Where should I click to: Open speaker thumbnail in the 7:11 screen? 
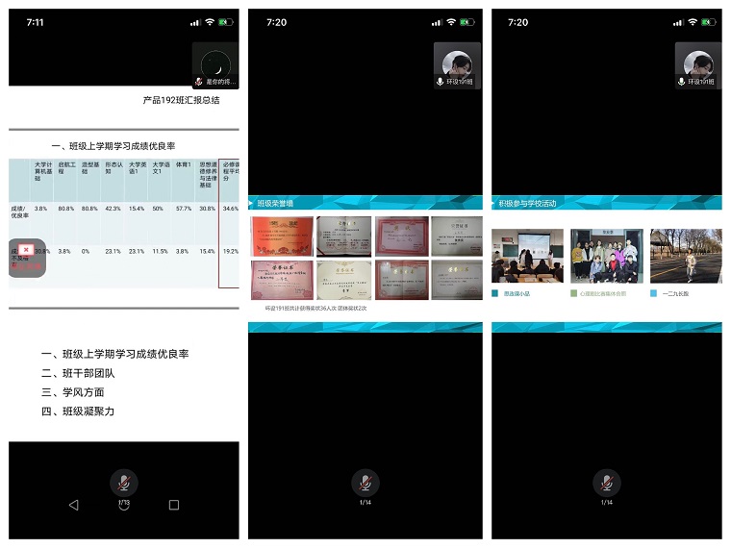tap(215, 64)
